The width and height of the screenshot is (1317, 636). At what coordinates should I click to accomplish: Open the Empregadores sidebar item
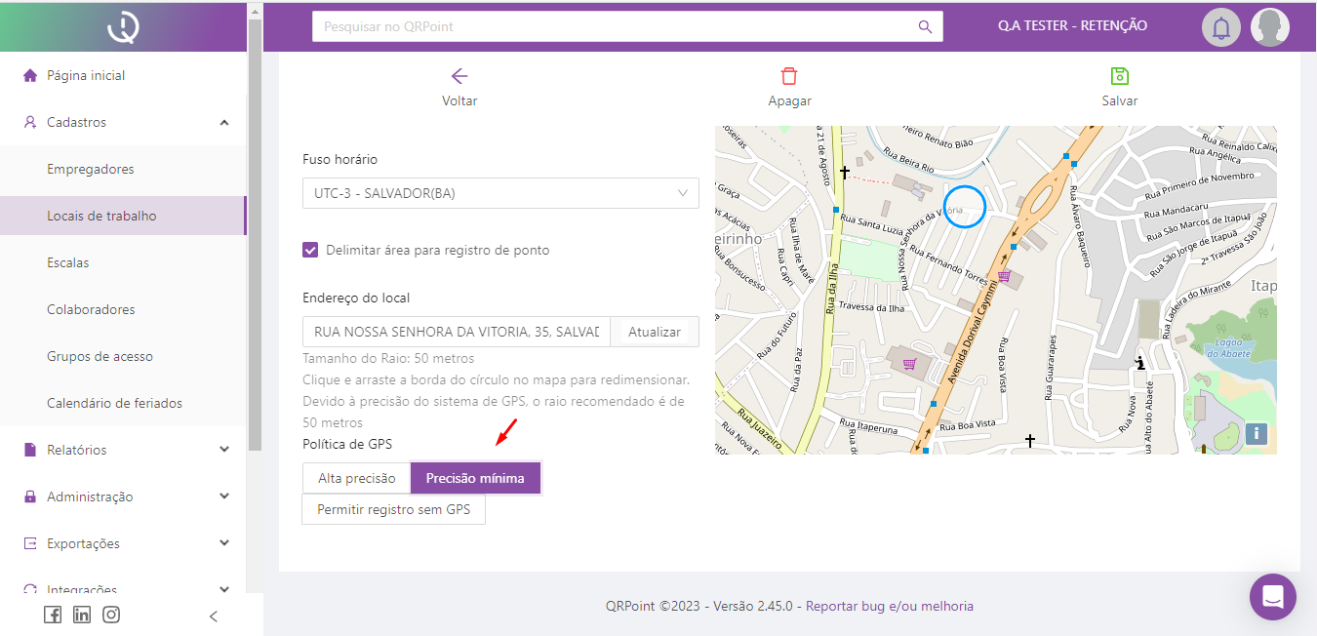click(91, 169)
